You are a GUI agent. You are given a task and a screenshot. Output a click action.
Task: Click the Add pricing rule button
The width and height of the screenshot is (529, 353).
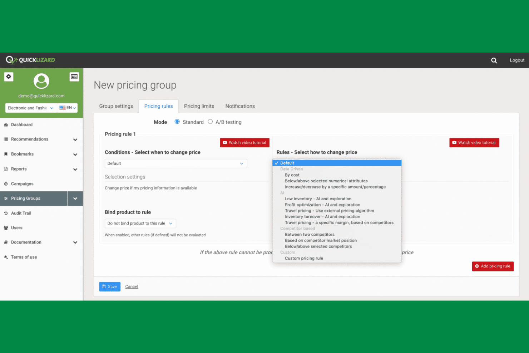(493, 266)
